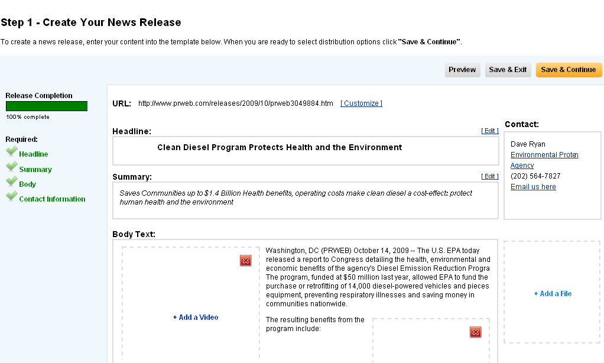
Task: Click the Summary green checkmark icon
Action: [x=11, y=167]
